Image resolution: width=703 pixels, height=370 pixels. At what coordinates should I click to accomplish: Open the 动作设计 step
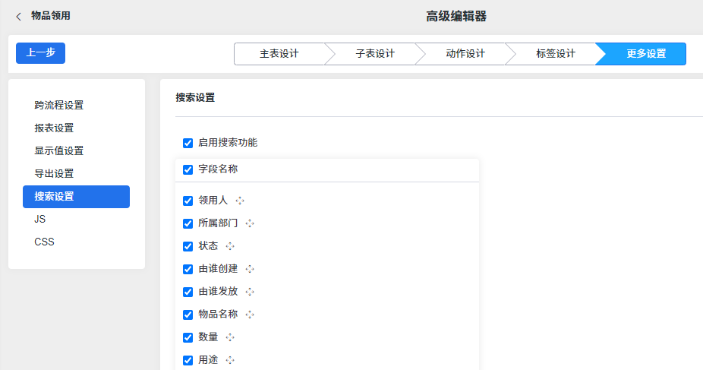tap(465, 54)
